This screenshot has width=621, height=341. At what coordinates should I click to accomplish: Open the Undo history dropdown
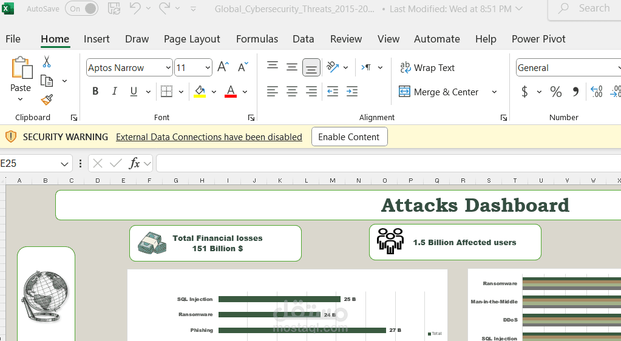click(x=149, y=8)
